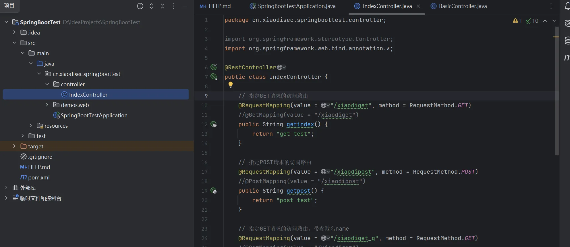
Task: Open editor tabs more options menu
Action: click(551, 6)
